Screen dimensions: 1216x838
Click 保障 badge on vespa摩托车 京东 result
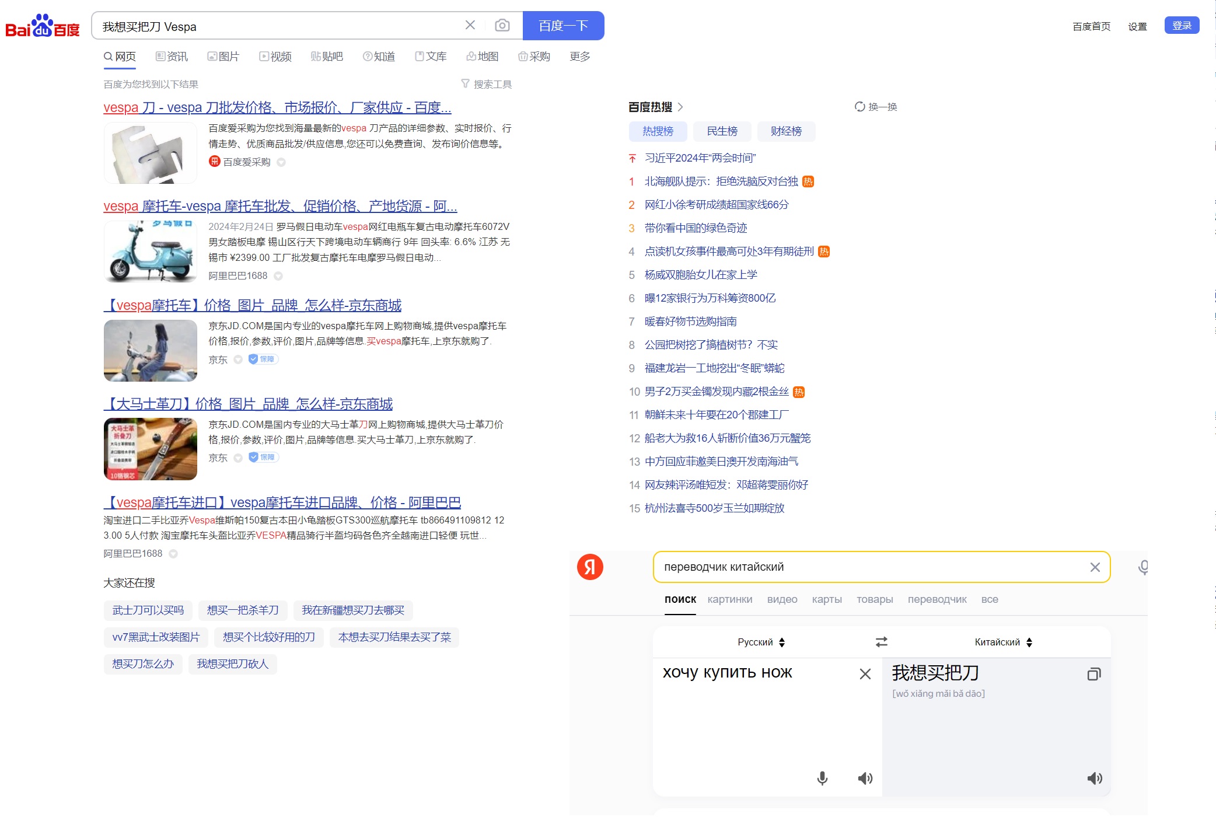[x=263, y=359]
